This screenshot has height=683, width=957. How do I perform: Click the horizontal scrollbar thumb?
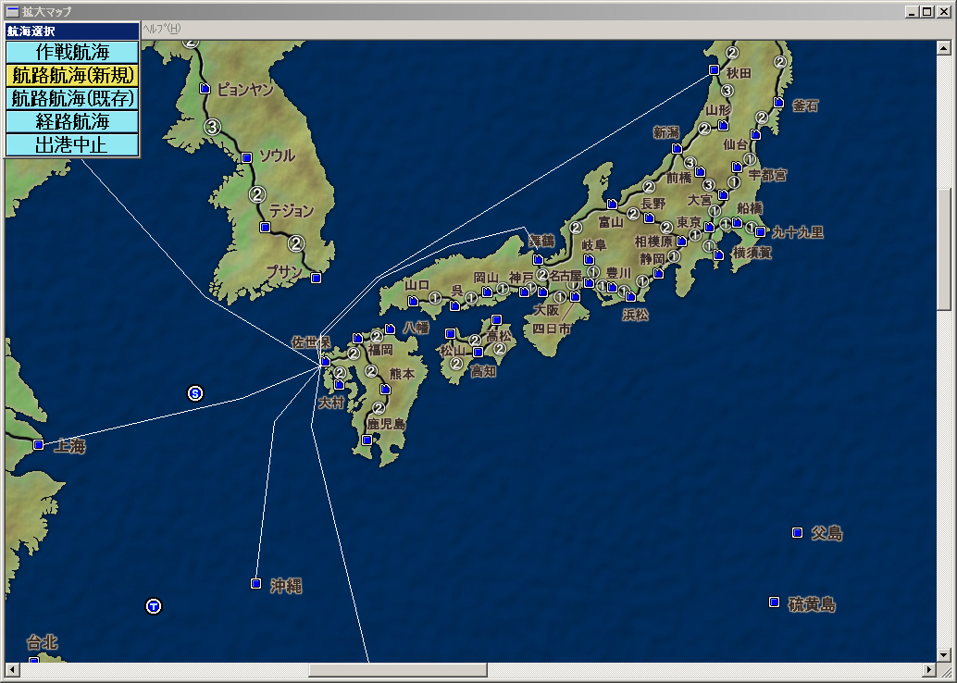[x=398, y=669]
